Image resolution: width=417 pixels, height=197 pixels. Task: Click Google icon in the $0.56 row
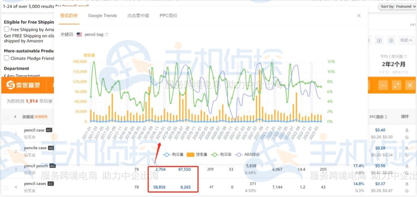(x=407, y=173)
